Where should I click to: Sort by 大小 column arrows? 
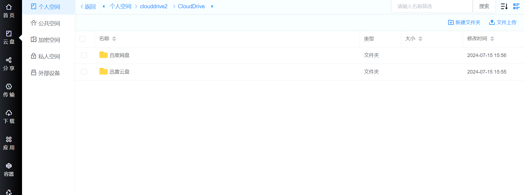point(420,39)
